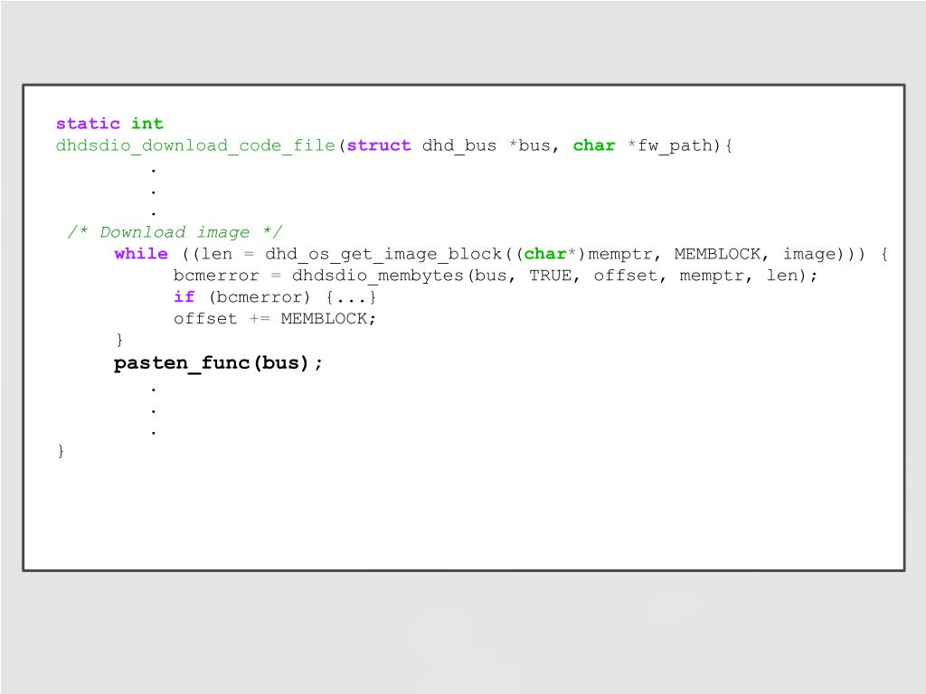Click the 'int' return type keyword

point(147,123)
